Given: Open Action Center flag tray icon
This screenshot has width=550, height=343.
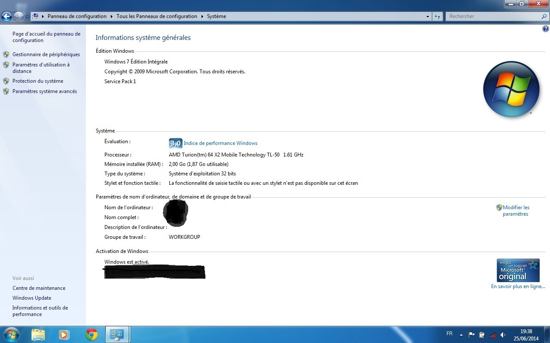Looking at the screenshot, I should pyautogui.click(x=471, y=335).
